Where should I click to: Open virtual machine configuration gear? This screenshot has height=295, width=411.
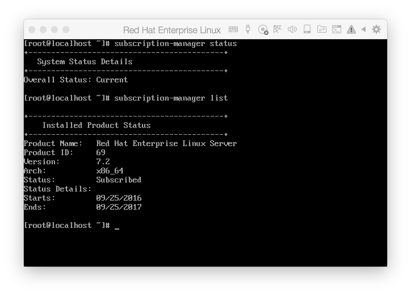[x=376, y=29]
